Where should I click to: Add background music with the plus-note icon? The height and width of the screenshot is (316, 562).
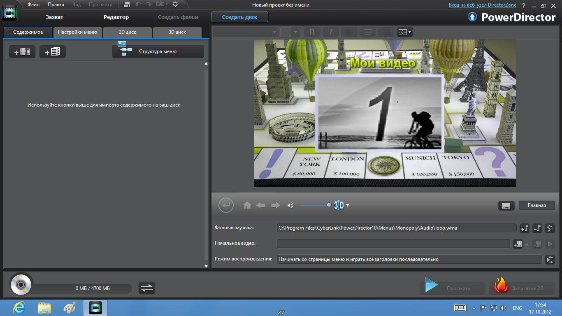point(525,228)
